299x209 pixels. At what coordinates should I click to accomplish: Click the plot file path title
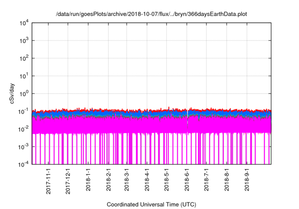151,14
